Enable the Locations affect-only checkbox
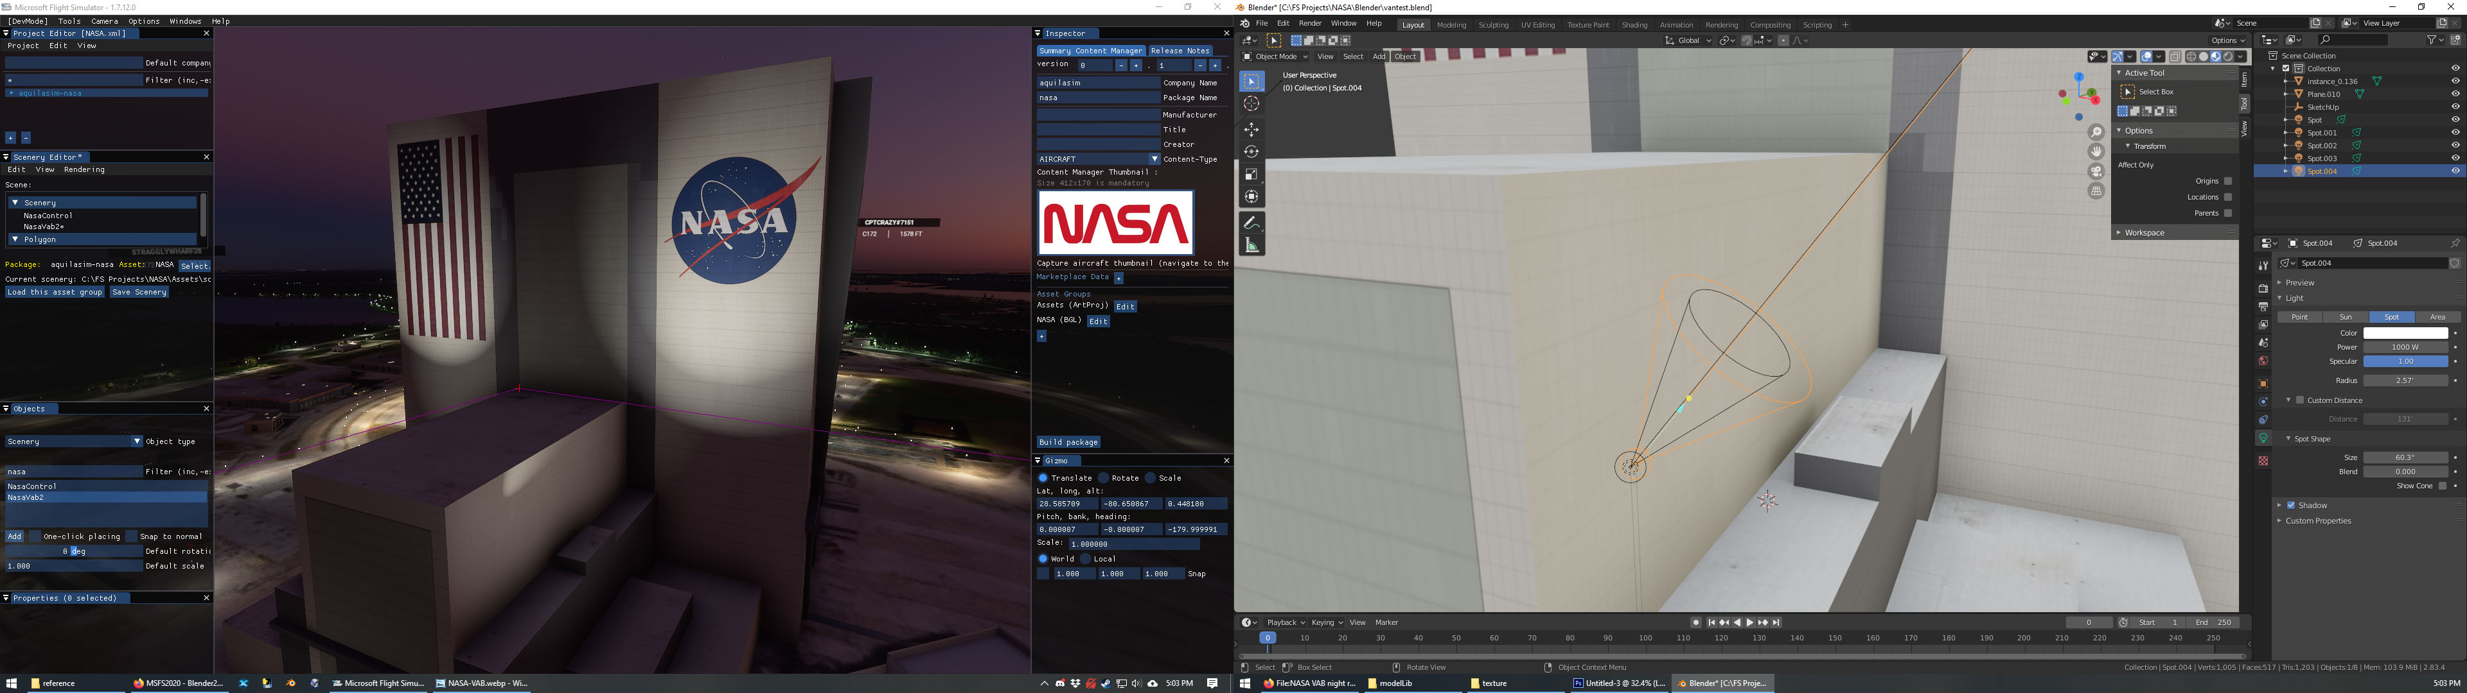The image size is (2467, 693). click(x=2227, y=197)
